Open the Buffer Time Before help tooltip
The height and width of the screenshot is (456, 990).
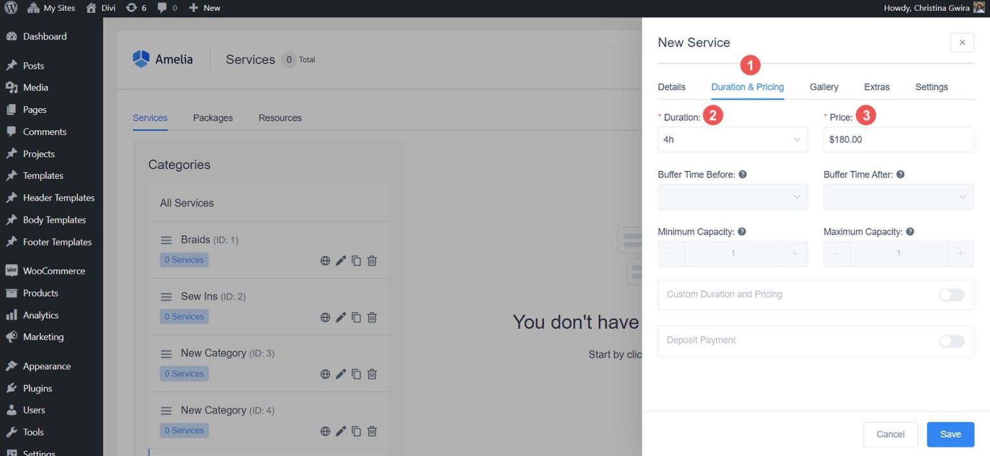(741, 174)
